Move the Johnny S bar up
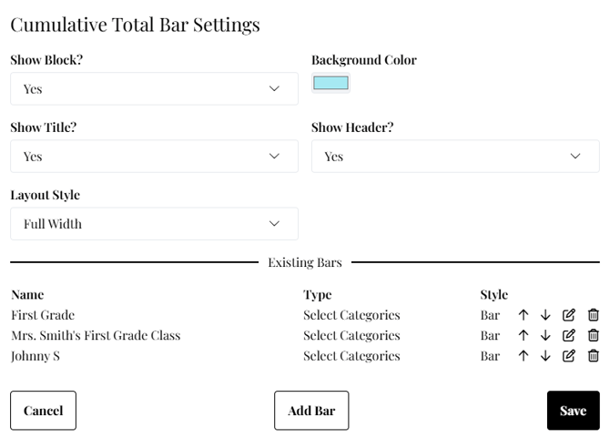610x438 pixels. [x=524, y=355]
